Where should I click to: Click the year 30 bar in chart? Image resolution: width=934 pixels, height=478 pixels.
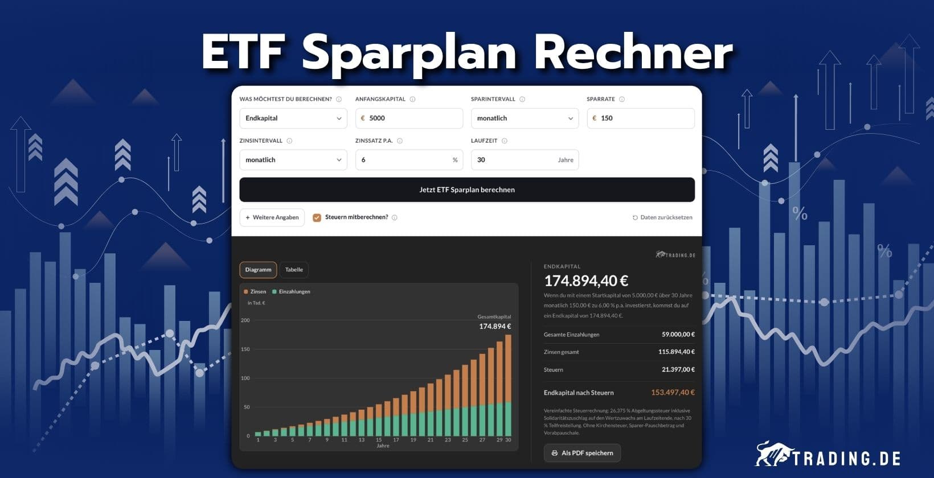(508, 385)
